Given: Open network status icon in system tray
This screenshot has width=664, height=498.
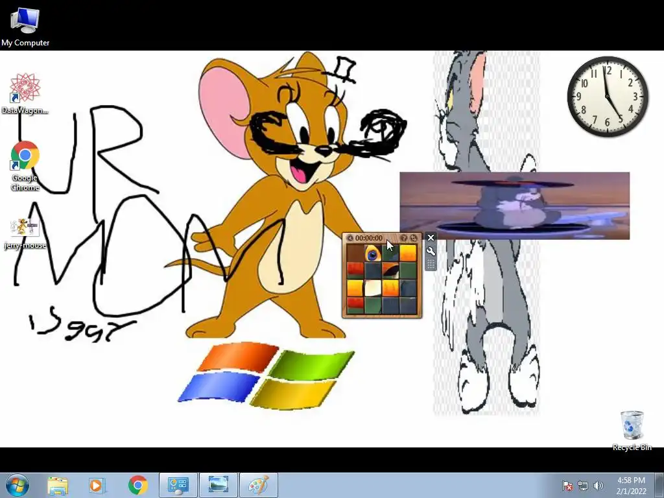Looking at the screenshot, I should pos(583,486).
